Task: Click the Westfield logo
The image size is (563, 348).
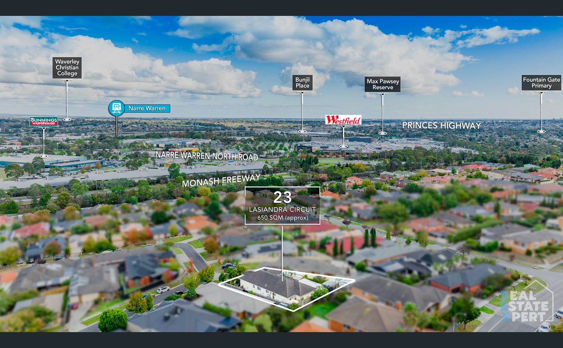Action: [x=343, y=120]
